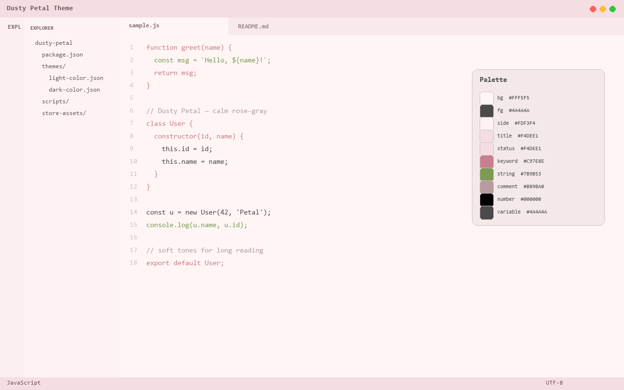Click the EXPLORER panel header
Image resolution: width=624 pixels, height=390 pixels.
pos(42,28)
